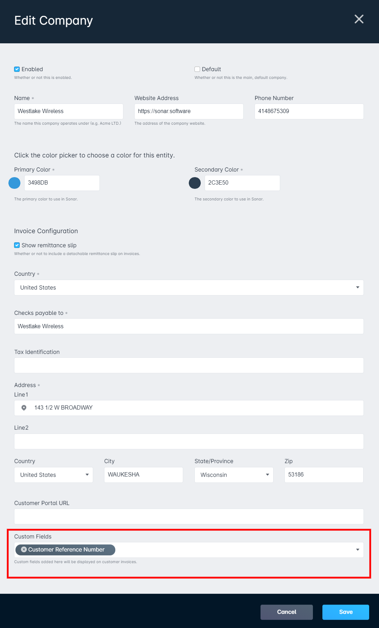Click the map pin icon in Line1

[24, 408]
